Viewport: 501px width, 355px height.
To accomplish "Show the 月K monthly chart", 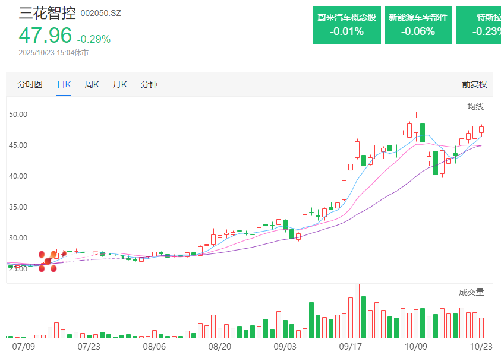I will tap(120, 84).
